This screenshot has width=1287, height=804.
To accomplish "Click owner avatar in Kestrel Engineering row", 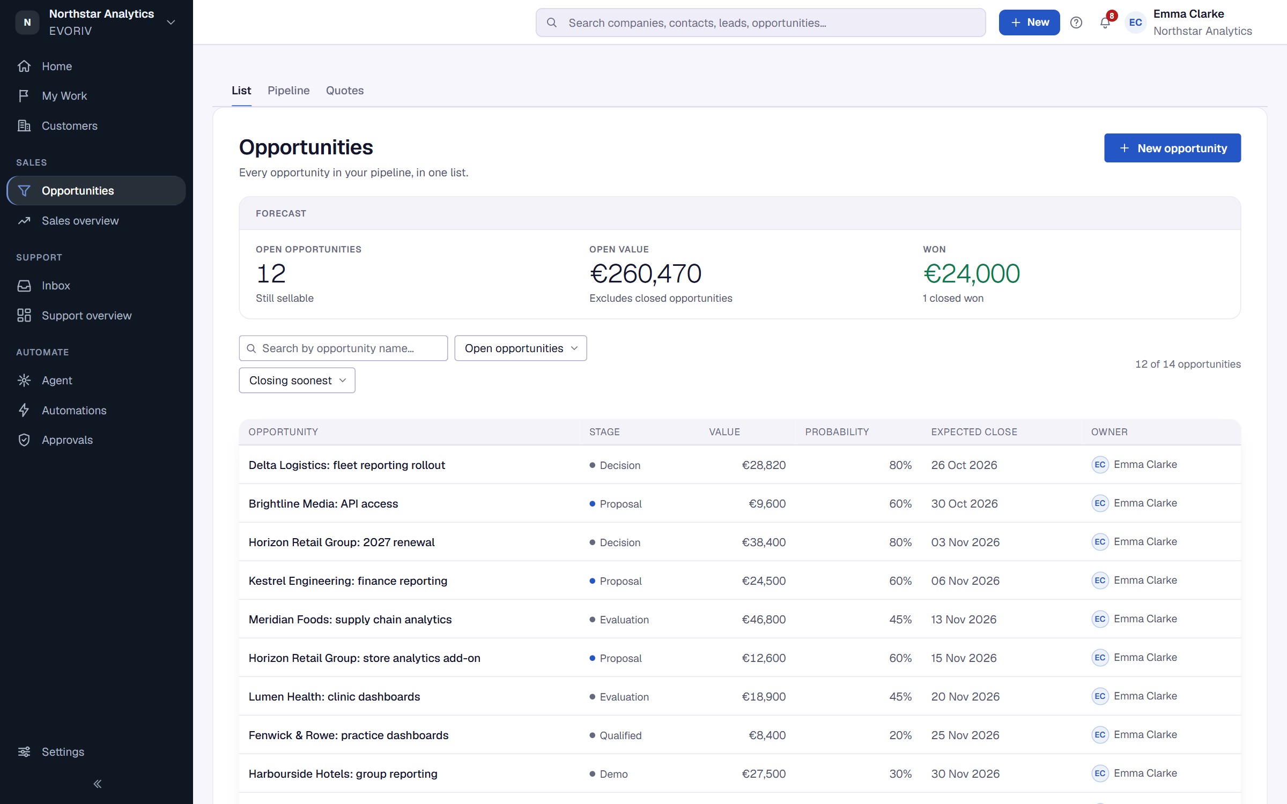I will click(x=1100, y=580).
